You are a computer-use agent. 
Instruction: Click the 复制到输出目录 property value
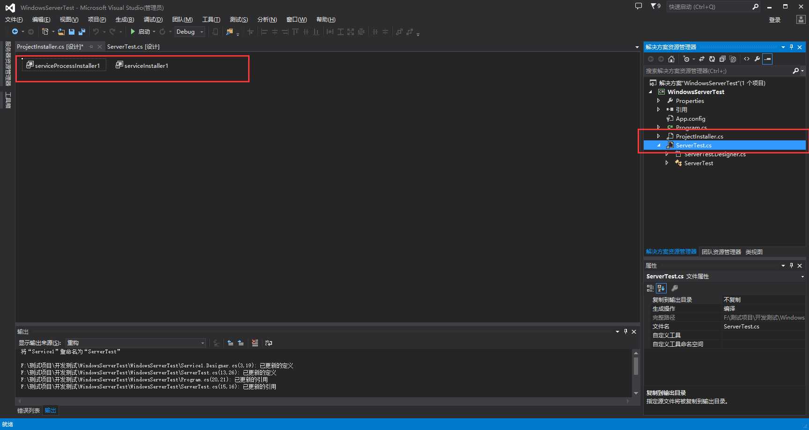[x=764, y=300]
